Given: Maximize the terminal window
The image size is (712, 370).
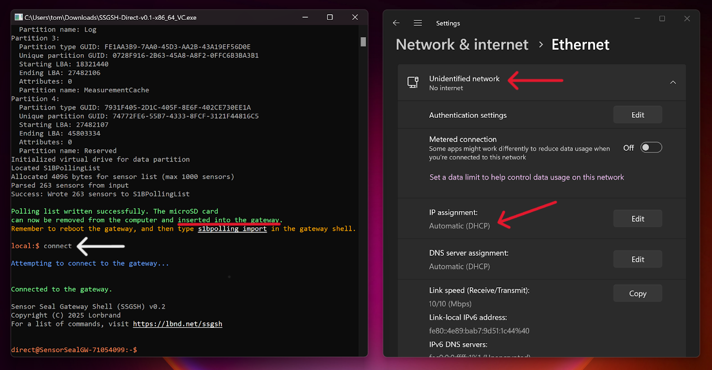Looking at the screenshot, I should point(329,17).
